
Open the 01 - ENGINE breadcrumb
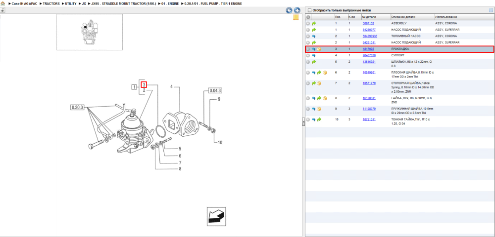[170, 3]
